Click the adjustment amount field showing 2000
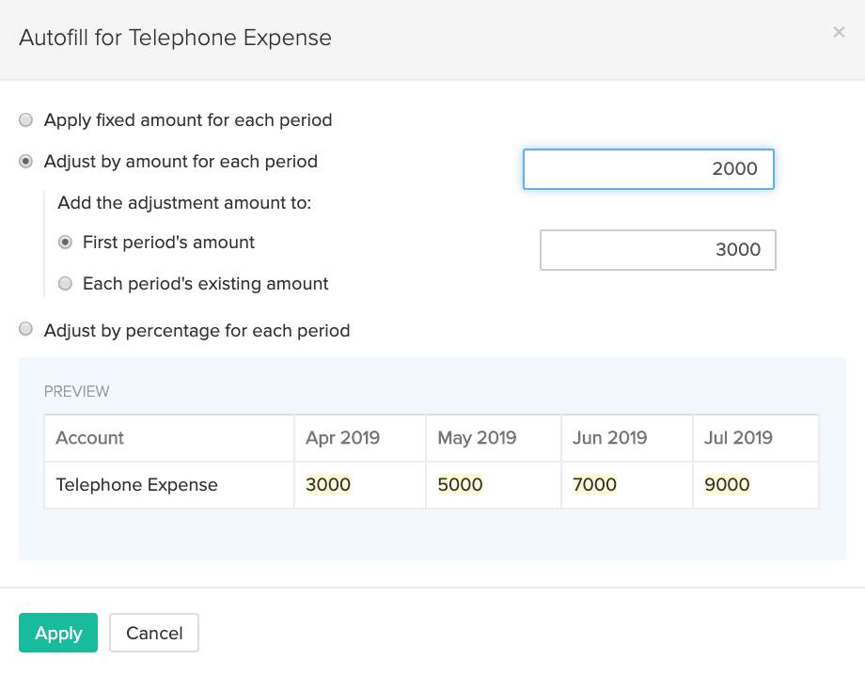The width and height of the screenshot is (865, 675). 648,169
